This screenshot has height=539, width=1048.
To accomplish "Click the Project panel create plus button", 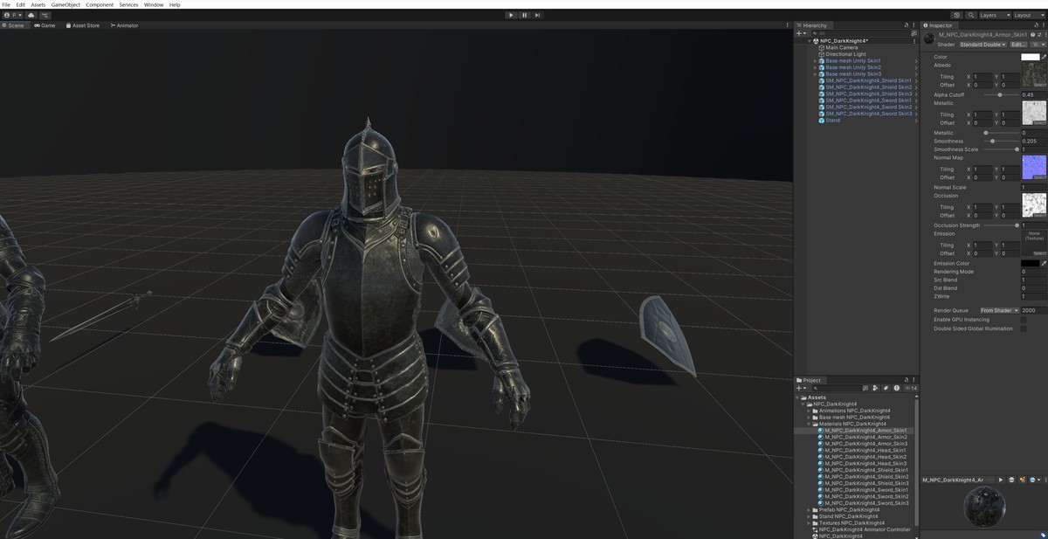I will [799, 388].
